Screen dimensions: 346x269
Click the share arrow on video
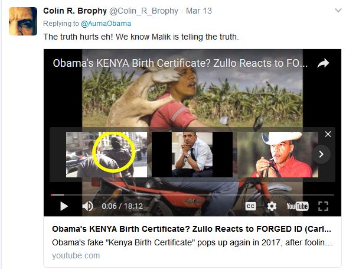click(x=324, y=63)
